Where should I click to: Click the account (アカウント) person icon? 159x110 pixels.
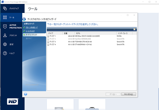(5, 35)
